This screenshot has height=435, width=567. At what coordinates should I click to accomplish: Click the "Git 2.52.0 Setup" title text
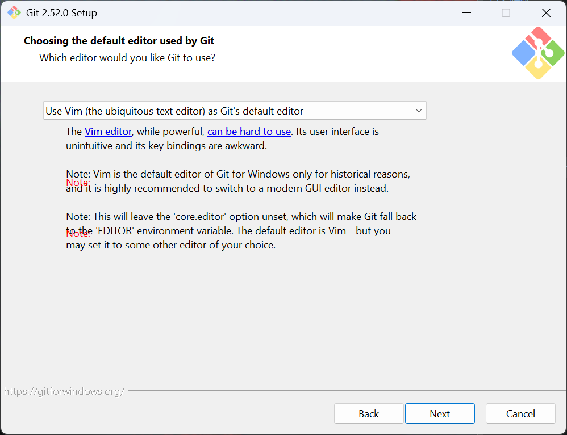61,12
